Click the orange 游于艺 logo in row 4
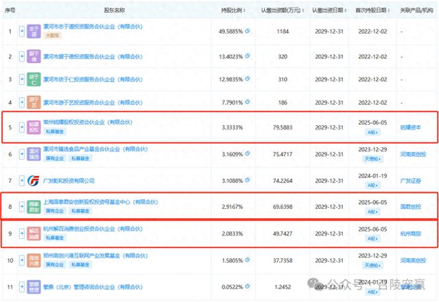439x302 pixels. [34, 102]
